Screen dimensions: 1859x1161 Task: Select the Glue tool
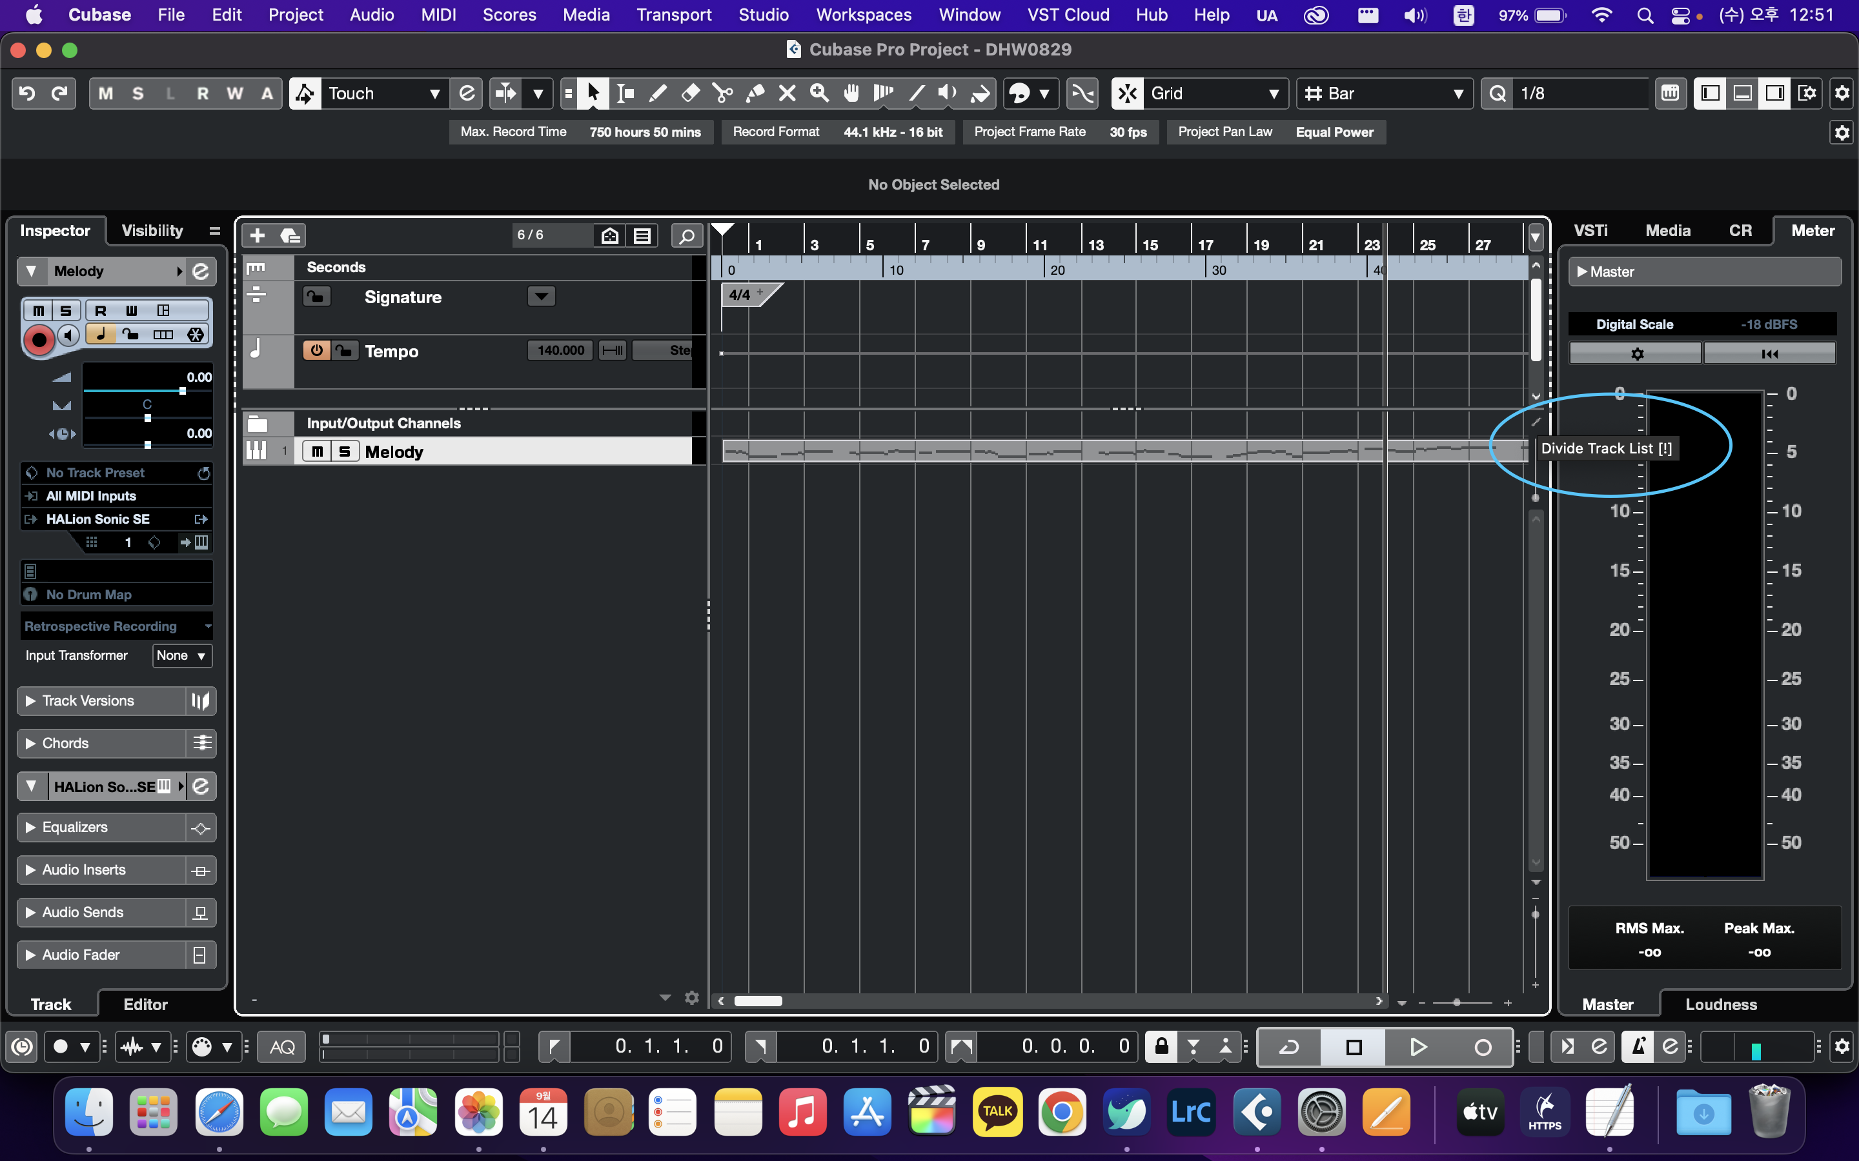755,94
